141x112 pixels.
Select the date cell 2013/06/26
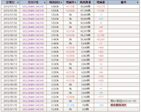coord(10,40)
